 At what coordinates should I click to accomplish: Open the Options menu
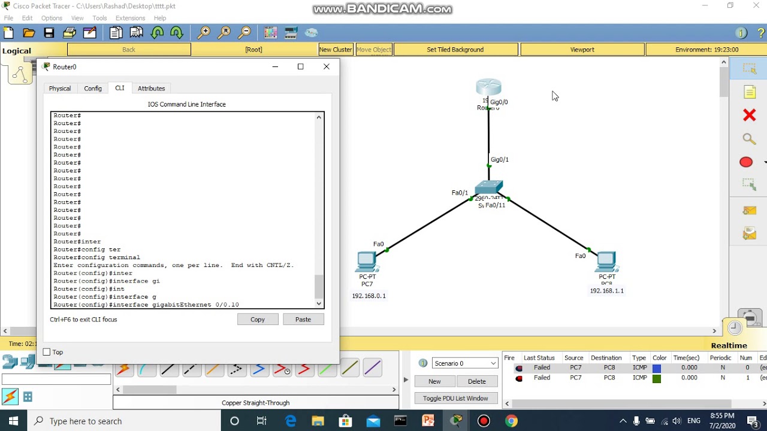[x=52, y=18]
